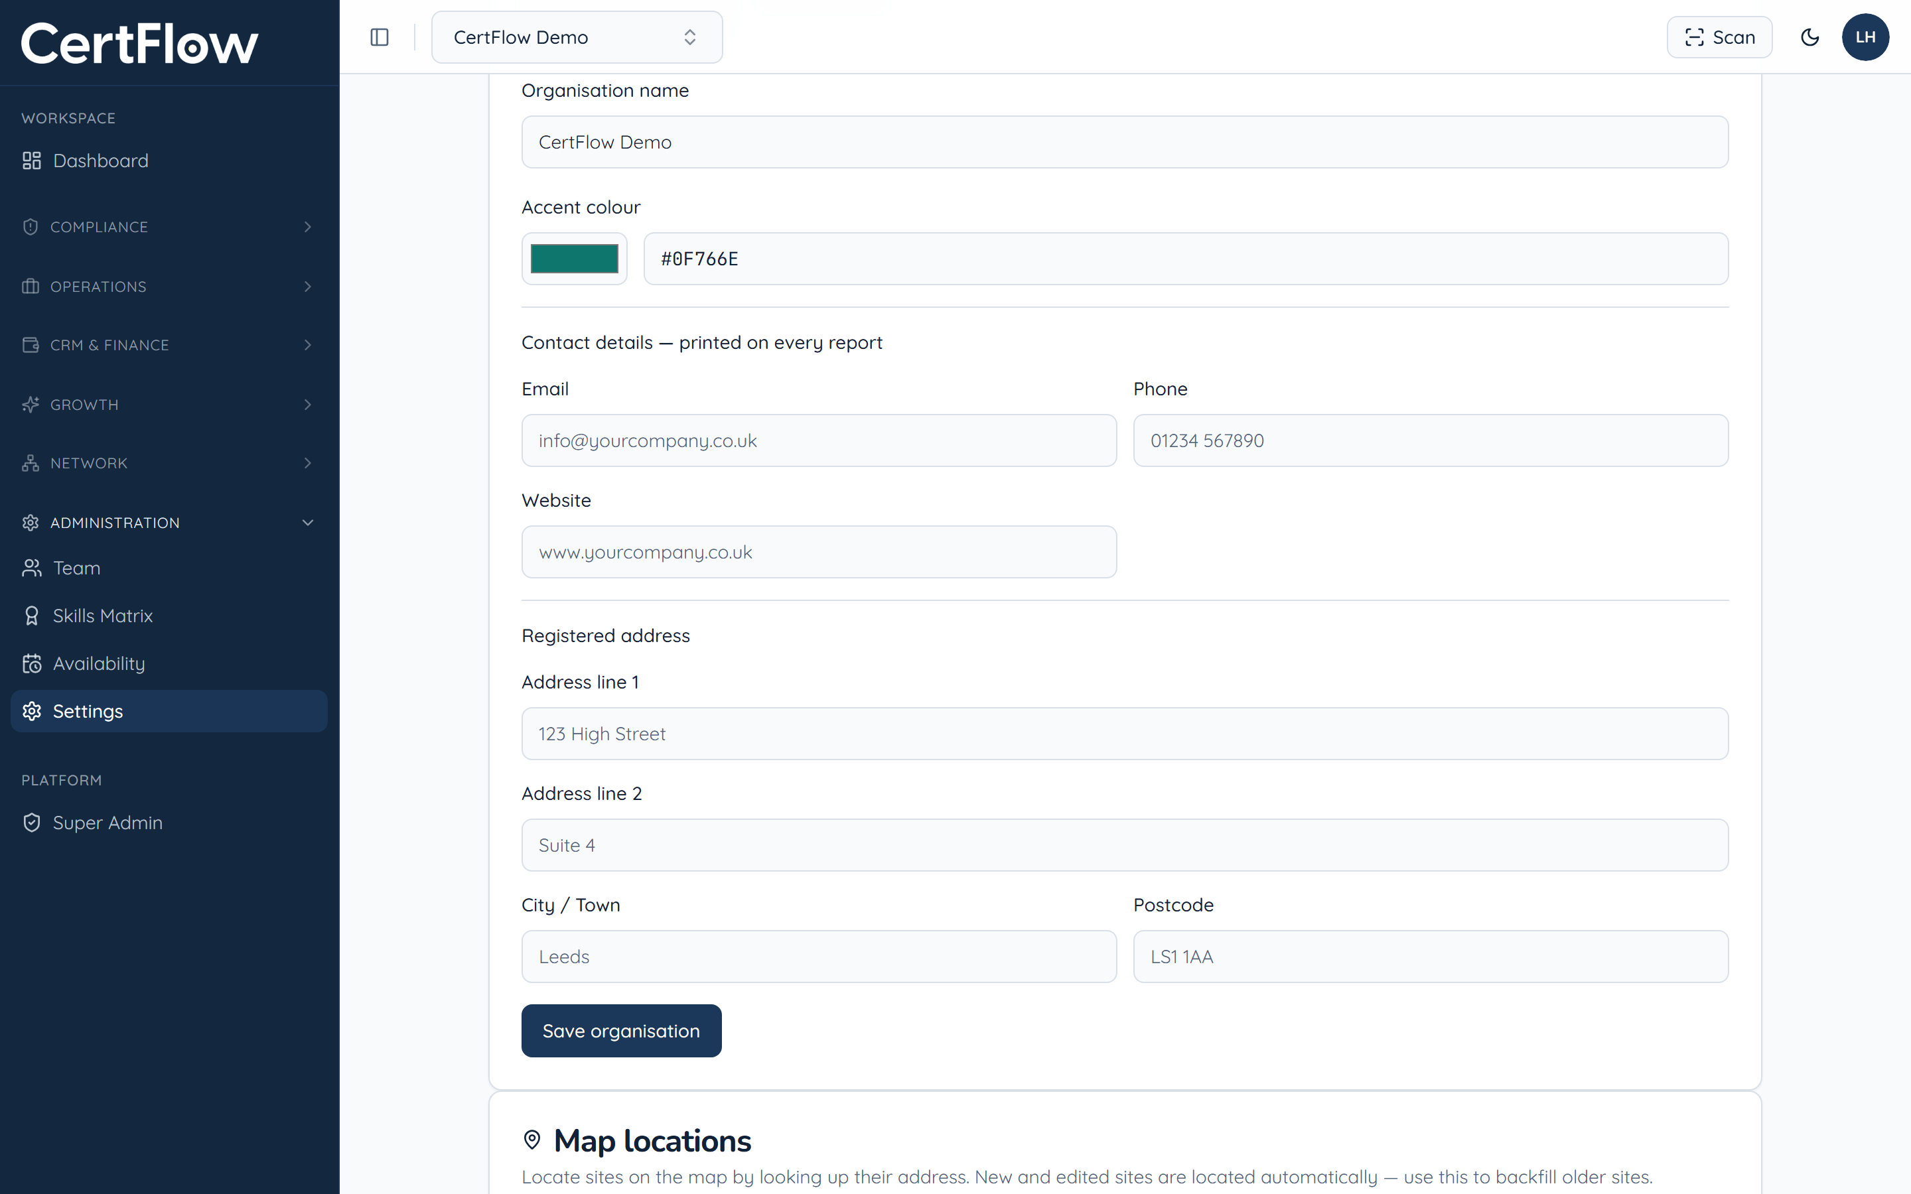Click the Availability calendar icon
Image resolution: width=1911 pixels, height=1194 pixels.
pyautogui.click(x=32, y=663)
